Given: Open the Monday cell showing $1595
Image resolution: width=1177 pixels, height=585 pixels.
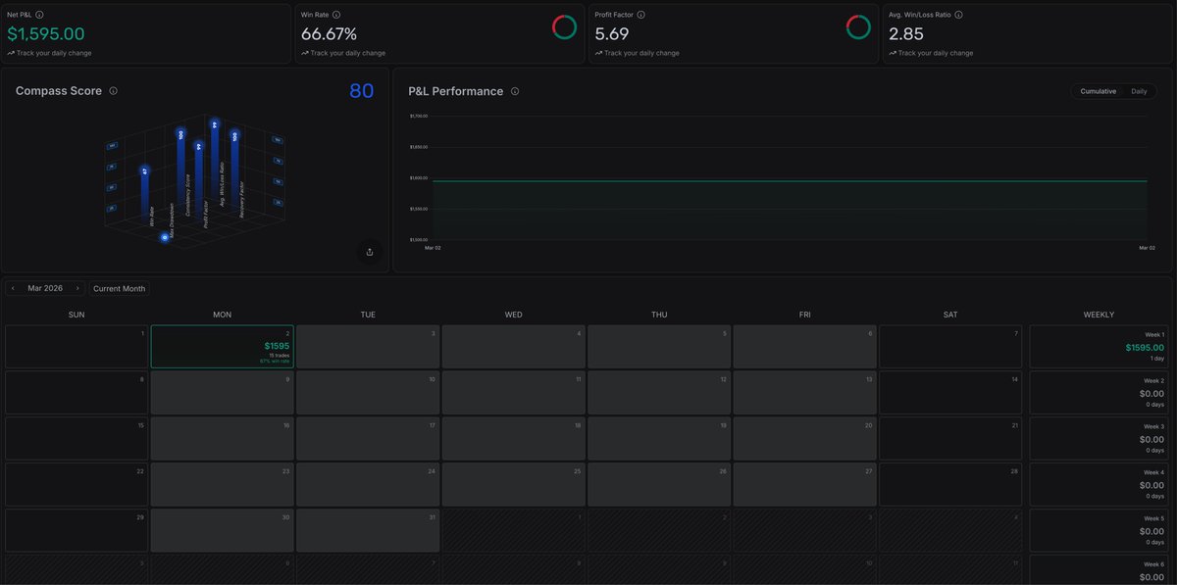Looking at the screenshot, I should [223, 347].
